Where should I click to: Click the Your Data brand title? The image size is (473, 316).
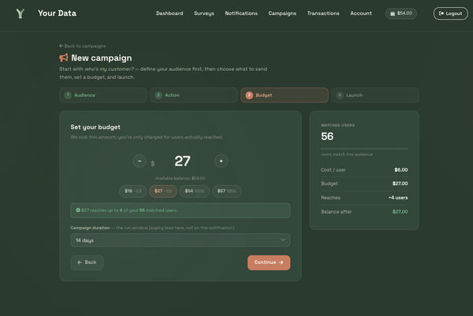(57, 13)
